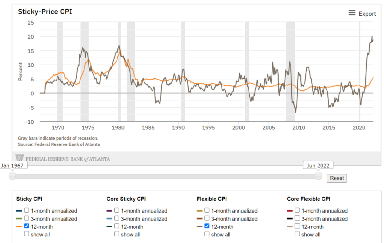Viewport: 384px width, 243px height.
Task: Click the gray Flexible CPI 12-month legend swatch
Action: pos(199,226)
